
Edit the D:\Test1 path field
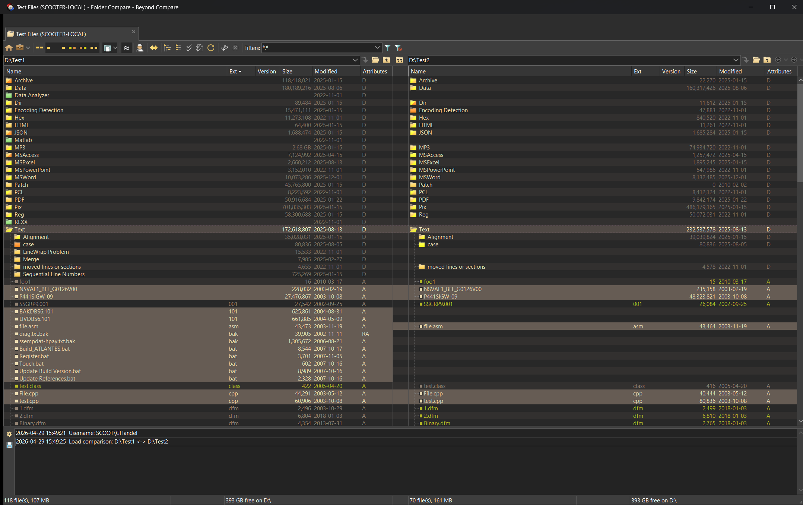click(x=178, y=60)
